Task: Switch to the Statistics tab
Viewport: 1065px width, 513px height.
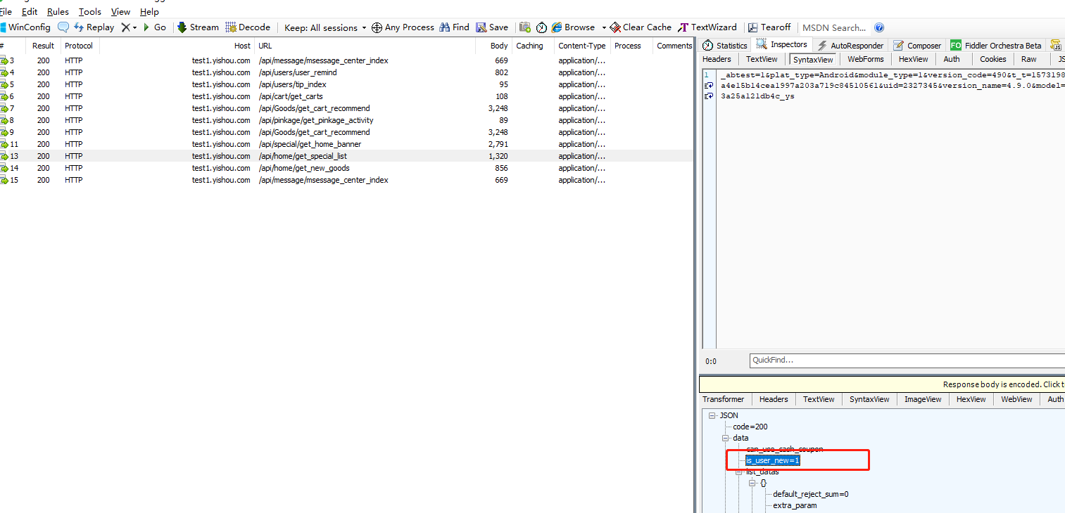Action: (x=725, y=45)
